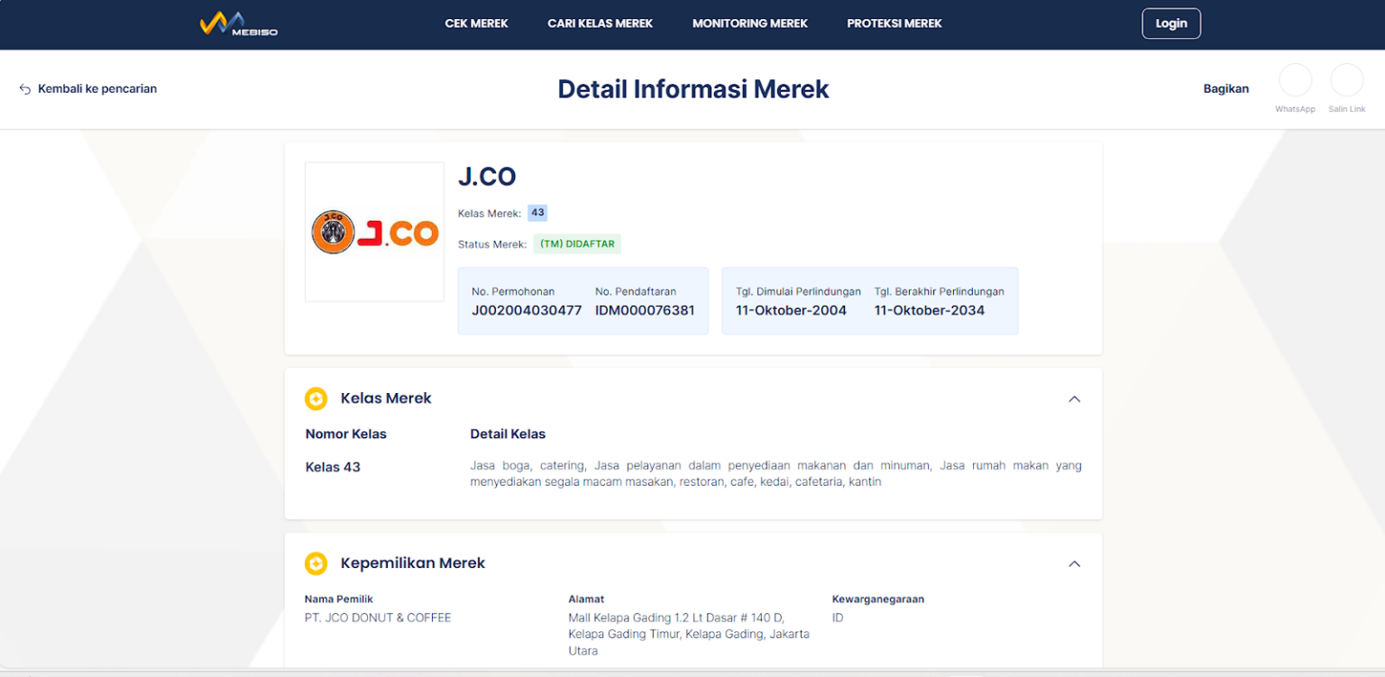This screenshot has width=1385, height=677.
Task: Toggle the (TM) DIDAFTAR status badge
Action: pyautogui.click(x=577, y=243)
